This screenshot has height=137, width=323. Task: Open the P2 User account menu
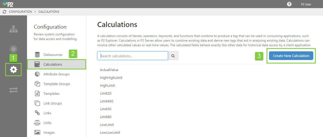pos(306,4)
